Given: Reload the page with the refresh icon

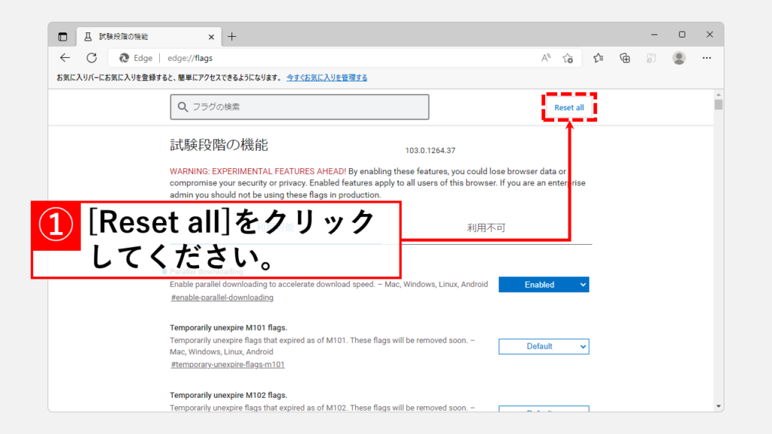Looking at the screenshot, I should pyautogui.click(x=91, y=58).
